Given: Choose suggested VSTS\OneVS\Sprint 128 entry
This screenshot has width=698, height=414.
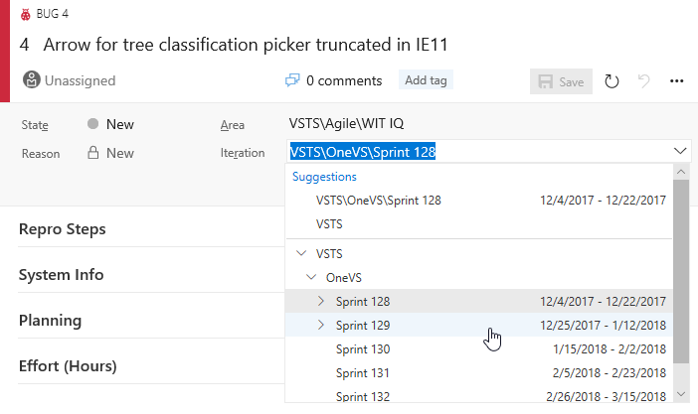Looking at the screenshot, I should tap(479, 201).
